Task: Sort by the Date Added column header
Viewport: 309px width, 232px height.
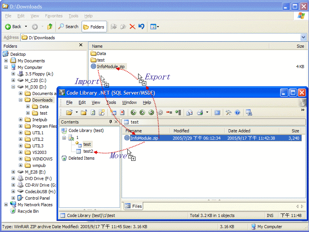Action: pos(252,131)
